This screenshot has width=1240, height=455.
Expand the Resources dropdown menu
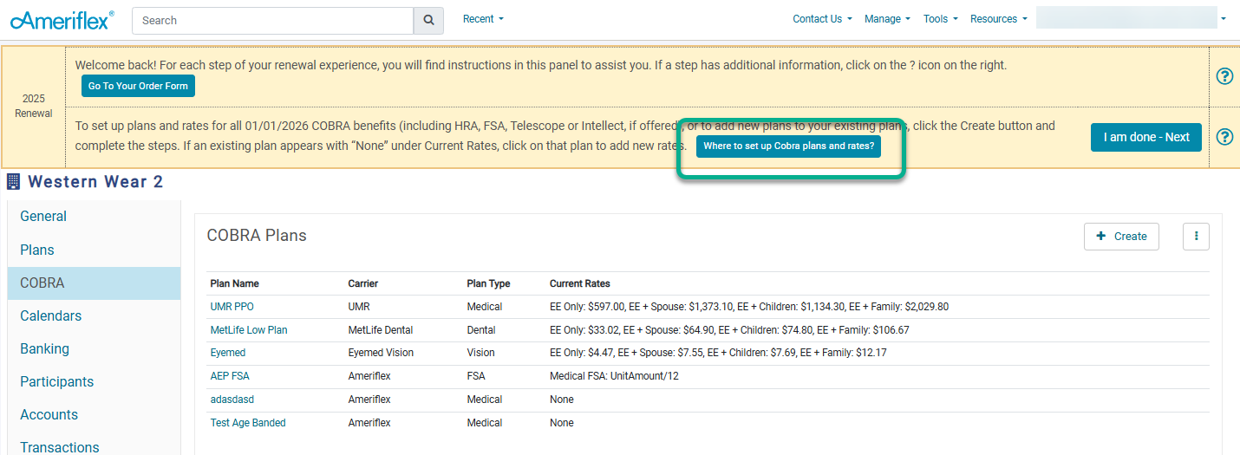coord(998,19)
